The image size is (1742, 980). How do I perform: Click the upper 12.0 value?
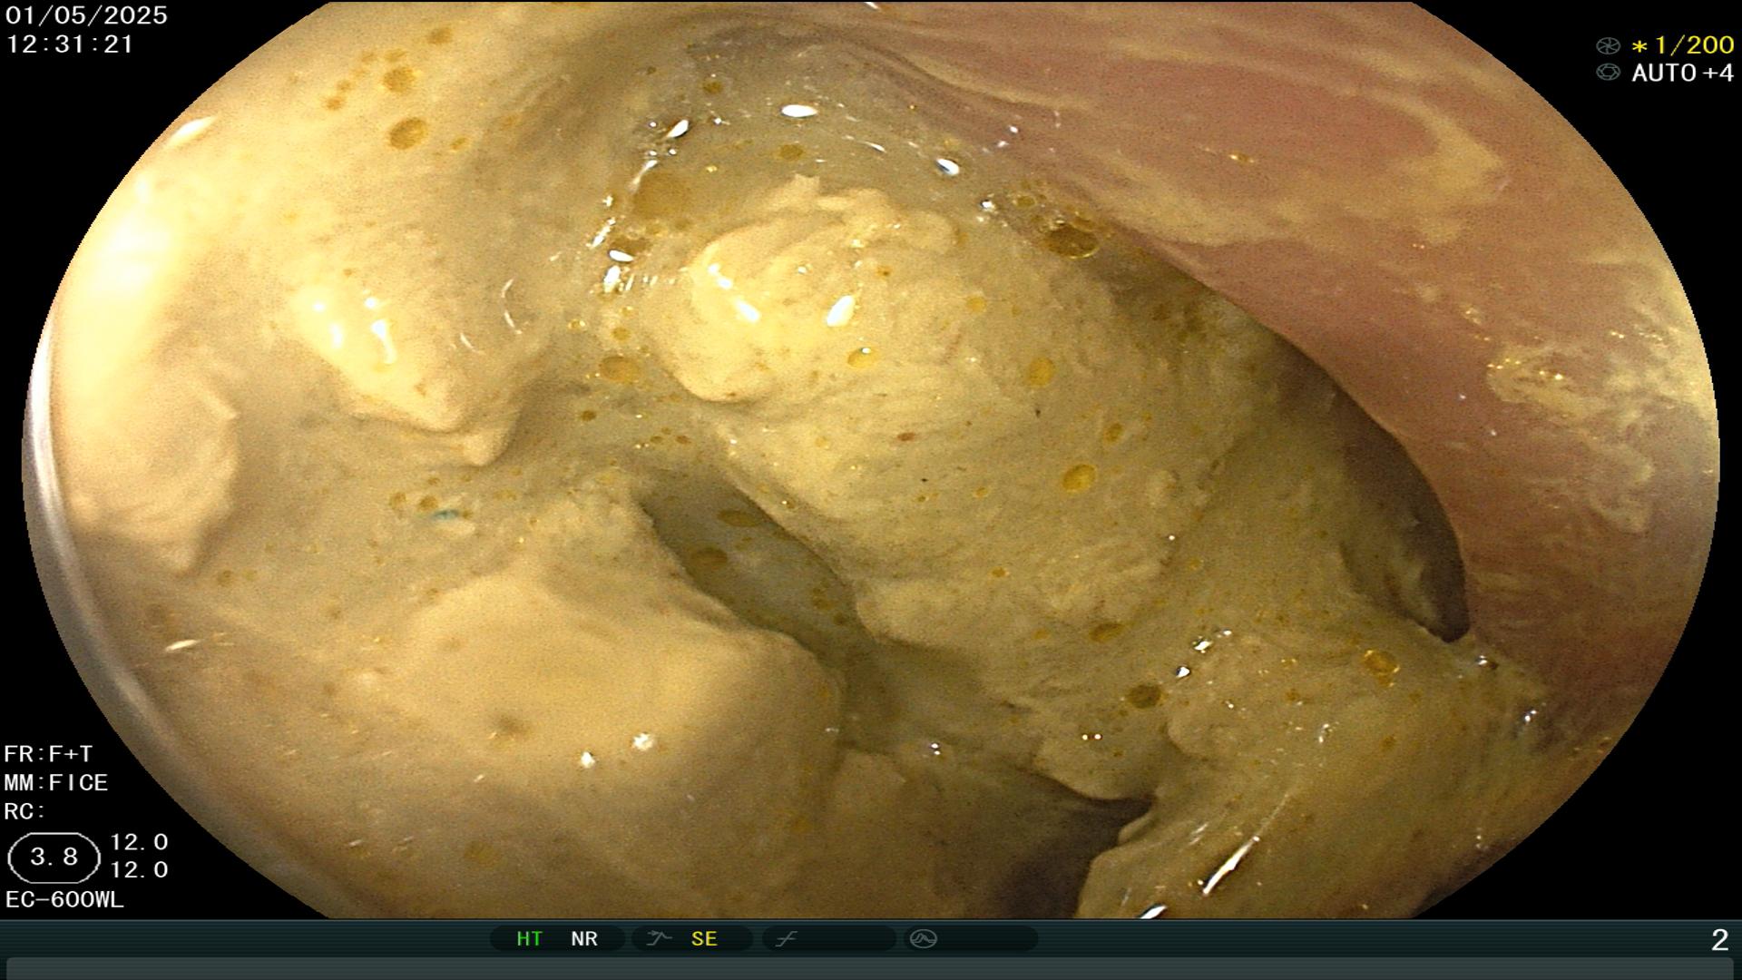tap(139, 842)
